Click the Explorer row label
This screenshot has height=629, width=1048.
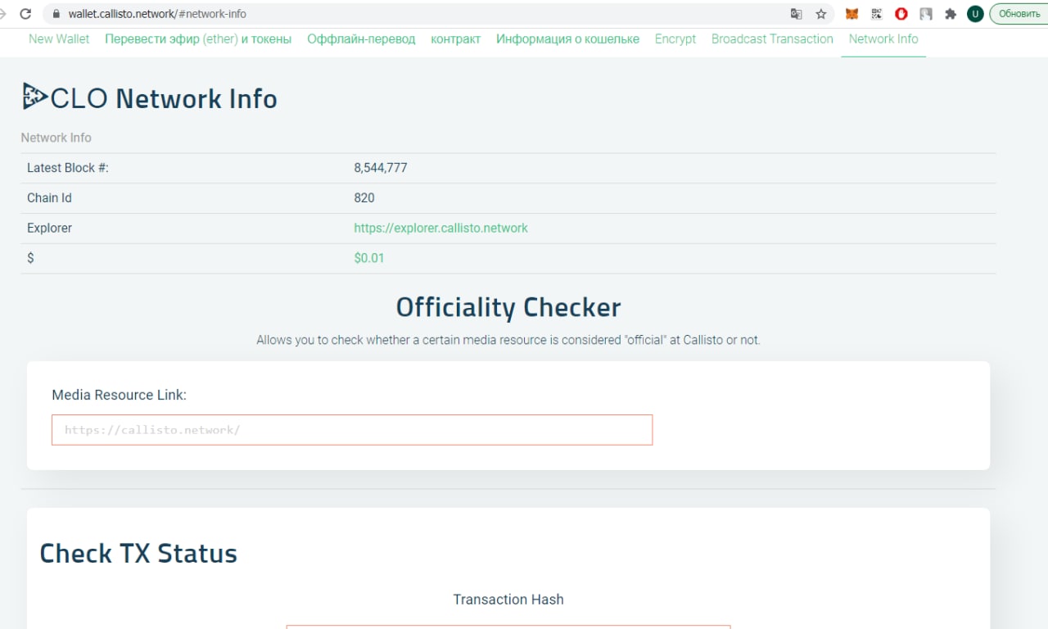tap(49, 228)
